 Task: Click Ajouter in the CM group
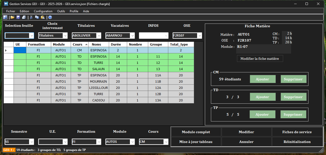pyautogui.click(x=263, y=79)
